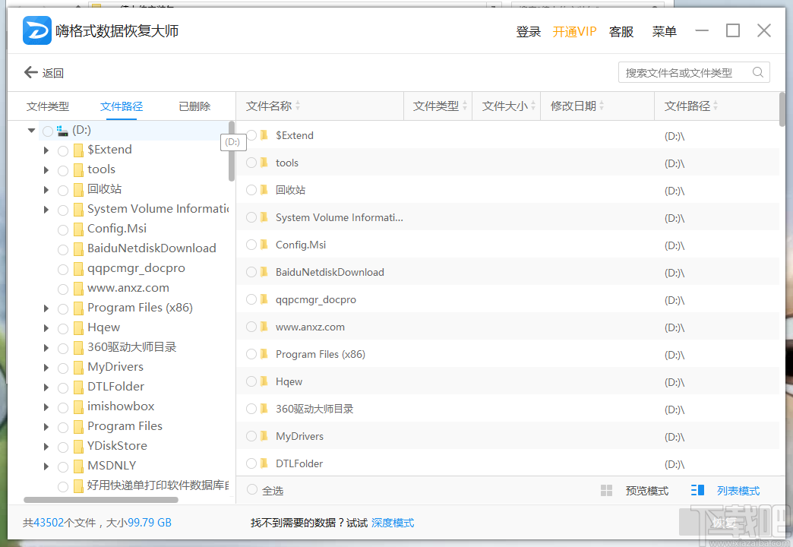Check the 全选 select-all option
Image resolution: width=793 pixels, height=547 pixels.
click(252, 490)
